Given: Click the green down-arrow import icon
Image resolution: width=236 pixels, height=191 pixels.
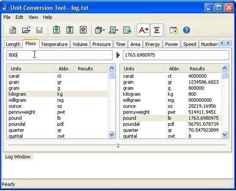Looking at the screenshot, I should point(57,30).
